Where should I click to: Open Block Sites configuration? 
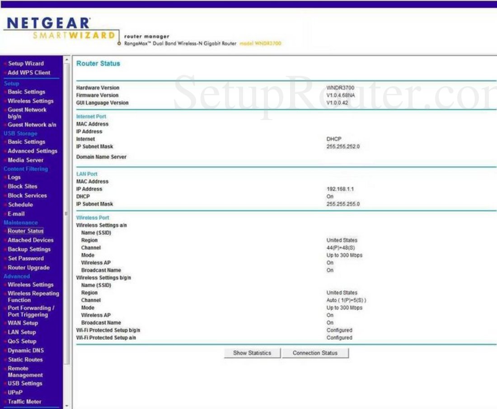(22, 186)
